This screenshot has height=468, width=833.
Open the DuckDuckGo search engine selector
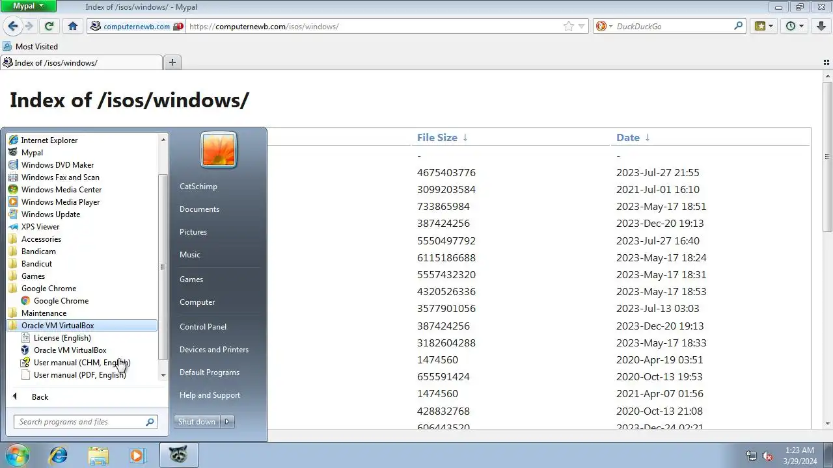[x=603, y=27]
